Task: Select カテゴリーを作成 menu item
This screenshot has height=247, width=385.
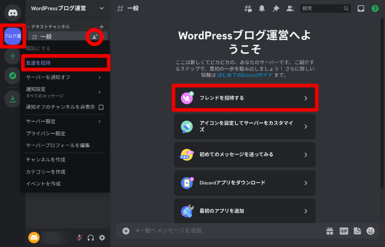Action: click(65, 172)
